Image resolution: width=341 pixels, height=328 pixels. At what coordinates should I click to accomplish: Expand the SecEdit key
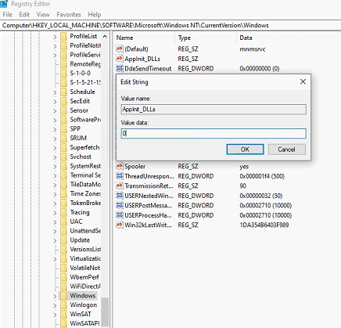tap(55, 102)
